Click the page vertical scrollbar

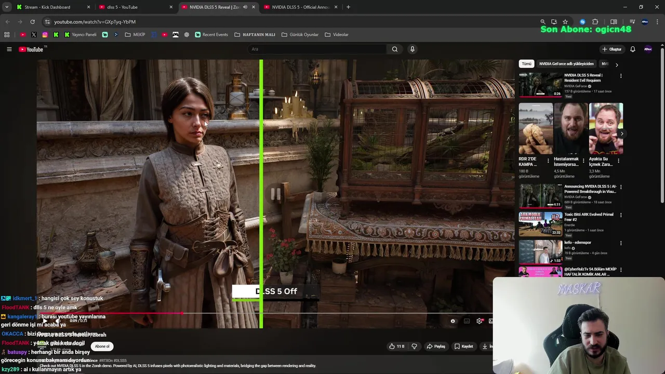662,125
